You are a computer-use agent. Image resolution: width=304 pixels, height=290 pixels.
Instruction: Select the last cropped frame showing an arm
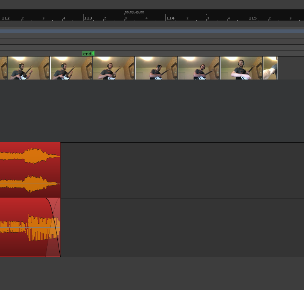tap(270, 68)
